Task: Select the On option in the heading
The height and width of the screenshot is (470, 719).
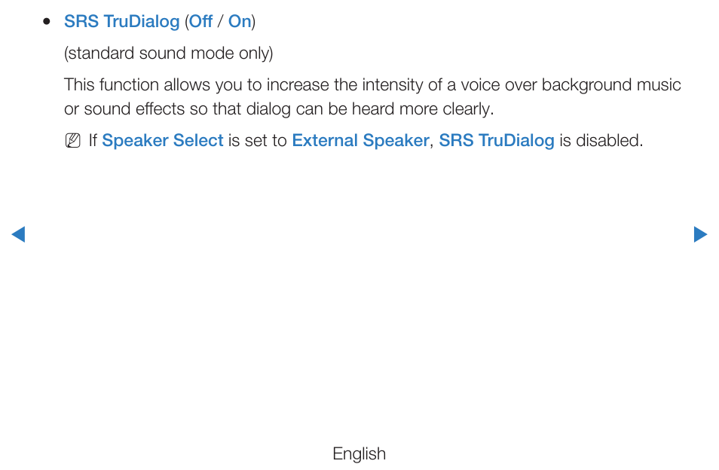Action: click(240, 21)
